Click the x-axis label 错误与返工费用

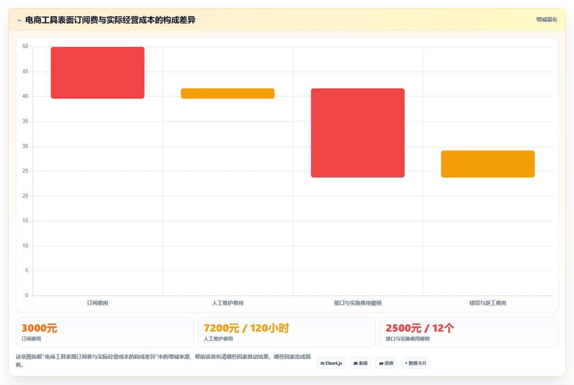point(488,303)
